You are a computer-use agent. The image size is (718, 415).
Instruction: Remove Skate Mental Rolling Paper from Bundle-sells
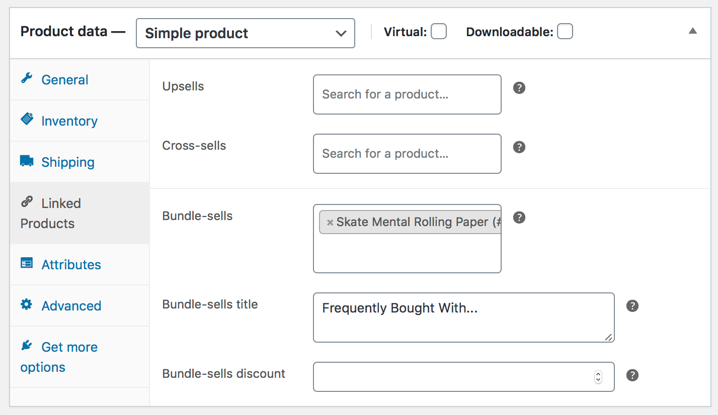pos(330,223)
